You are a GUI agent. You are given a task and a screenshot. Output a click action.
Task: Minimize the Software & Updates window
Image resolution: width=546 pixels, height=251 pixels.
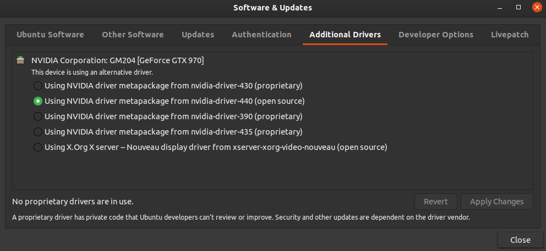click(500, 8)
